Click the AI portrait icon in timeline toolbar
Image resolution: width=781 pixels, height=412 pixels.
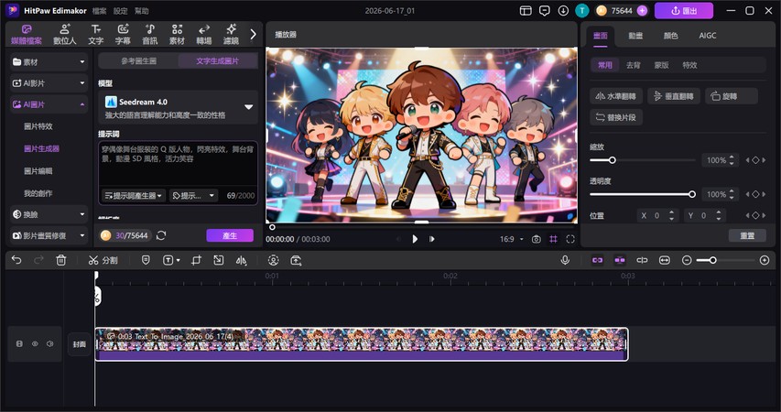[x=274, y=260]
